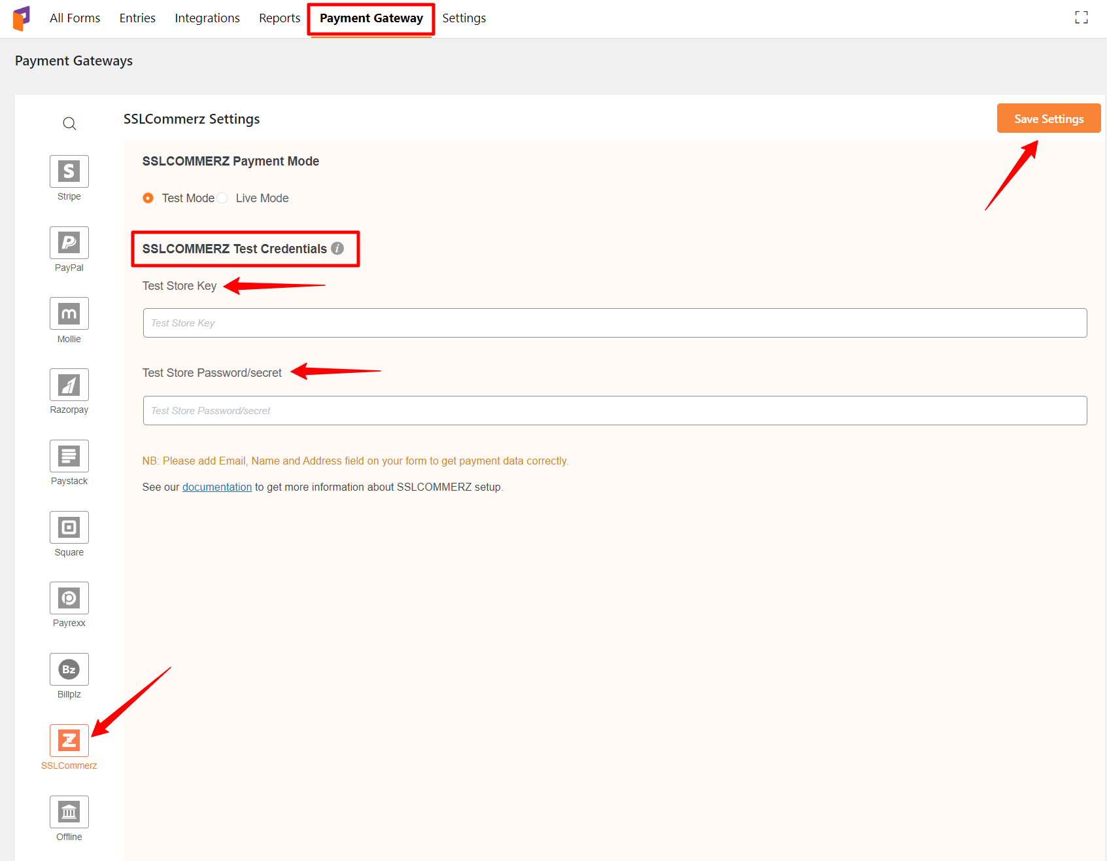Open the SSLCommerz gateway icon
Screen dimensions: 1107x861
tap(69, 741)
